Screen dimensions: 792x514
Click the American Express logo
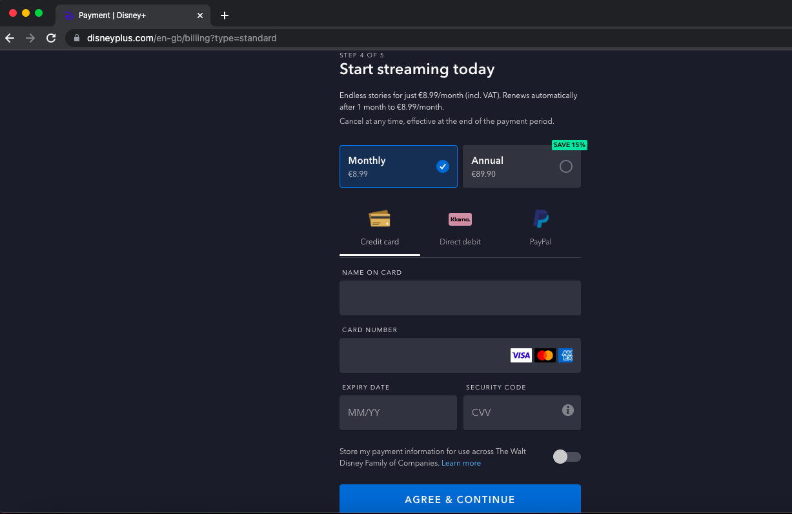point(565,355)
